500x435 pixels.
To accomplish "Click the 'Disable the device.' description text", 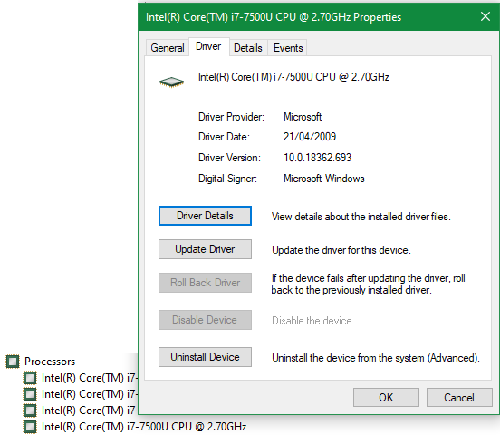I will pyautogui.click(x=312, y=321).
